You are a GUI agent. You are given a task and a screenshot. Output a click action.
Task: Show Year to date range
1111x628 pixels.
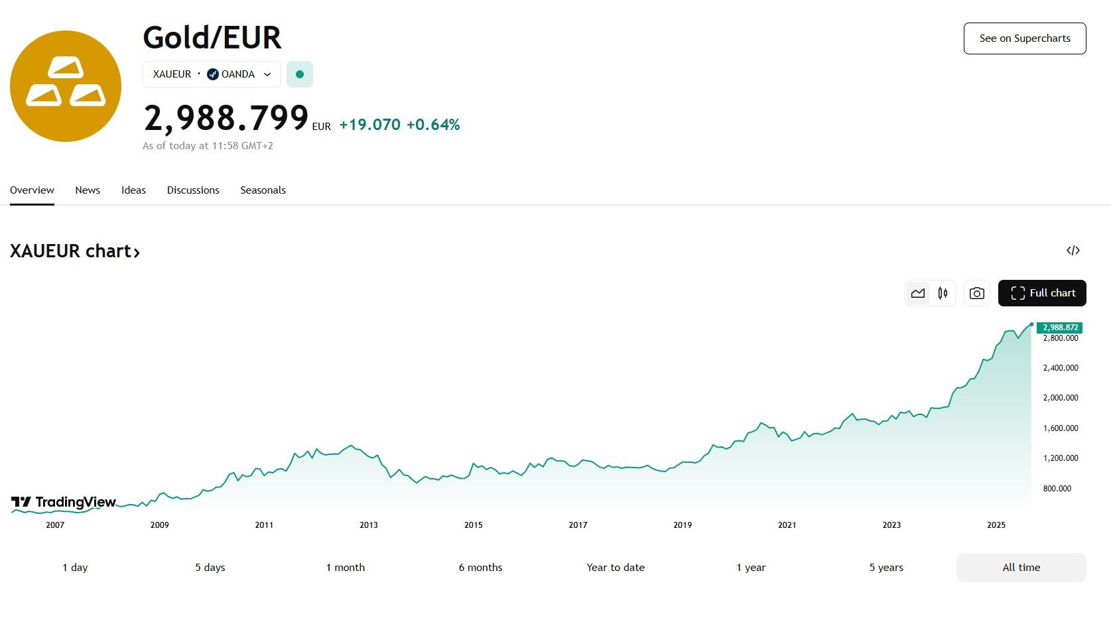(616, 568)
